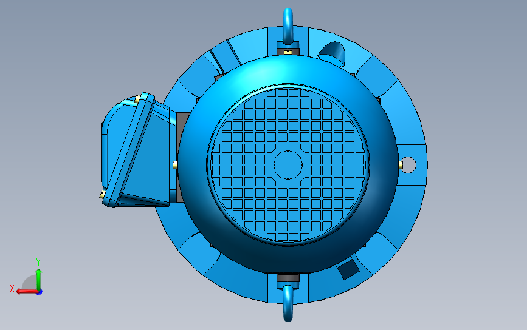Select the brass screw on the fan cover's left edge
This screenshot has width=527, height=330.
tap(174, 164)
